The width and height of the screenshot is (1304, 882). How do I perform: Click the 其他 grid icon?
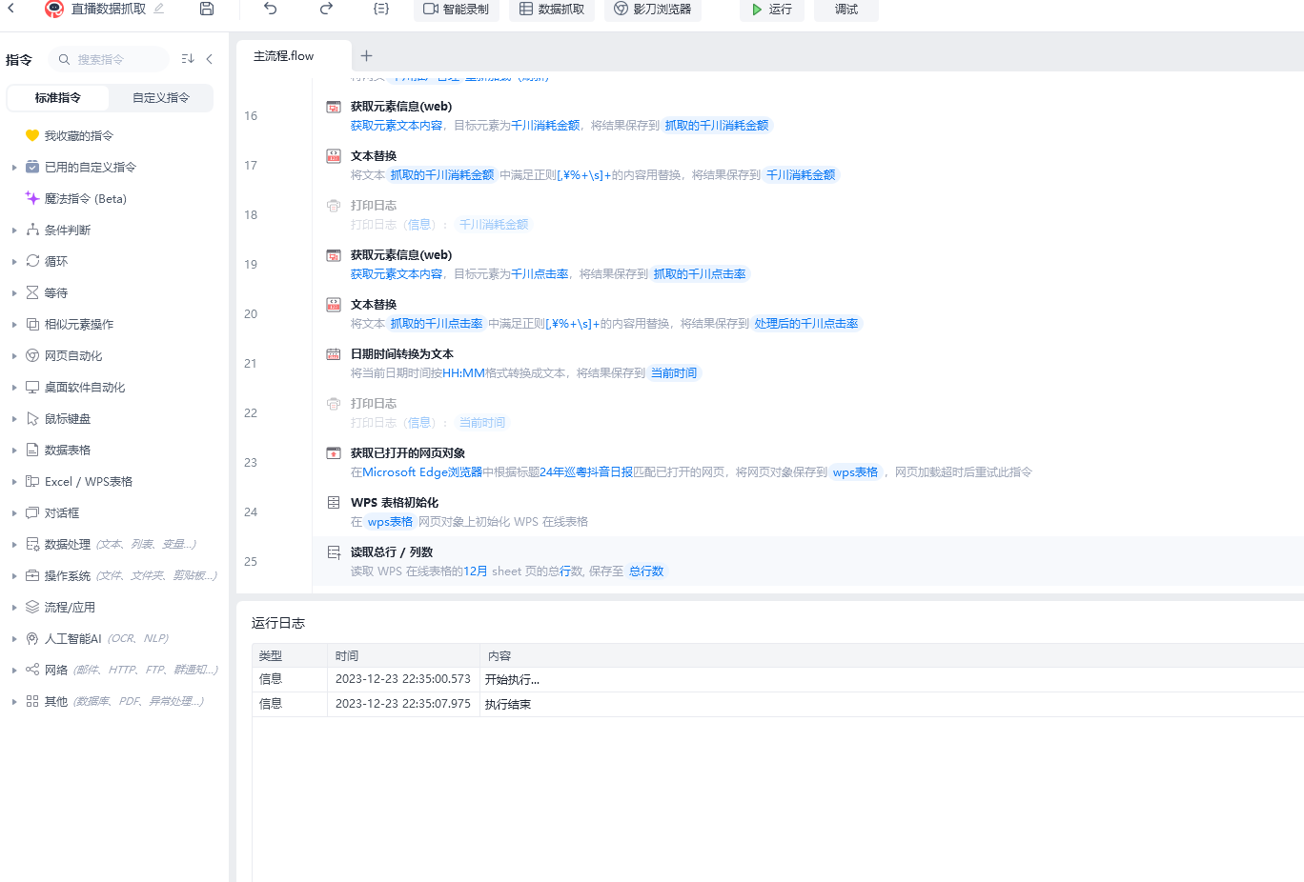32,702
